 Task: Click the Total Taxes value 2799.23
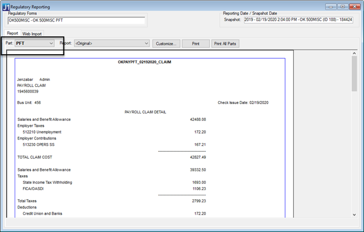199,201
